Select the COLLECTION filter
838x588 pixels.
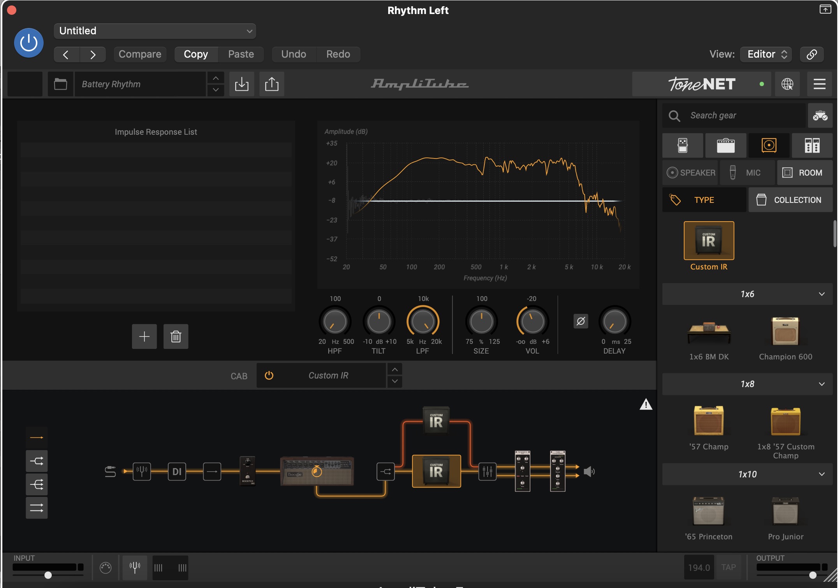pyautogui.click(x=790, y=200)
